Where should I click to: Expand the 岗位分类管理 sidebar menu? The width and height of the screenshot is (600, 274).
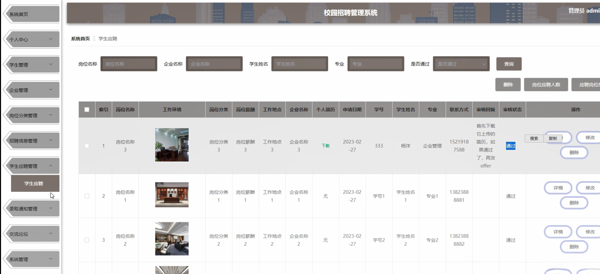(31, 115)
